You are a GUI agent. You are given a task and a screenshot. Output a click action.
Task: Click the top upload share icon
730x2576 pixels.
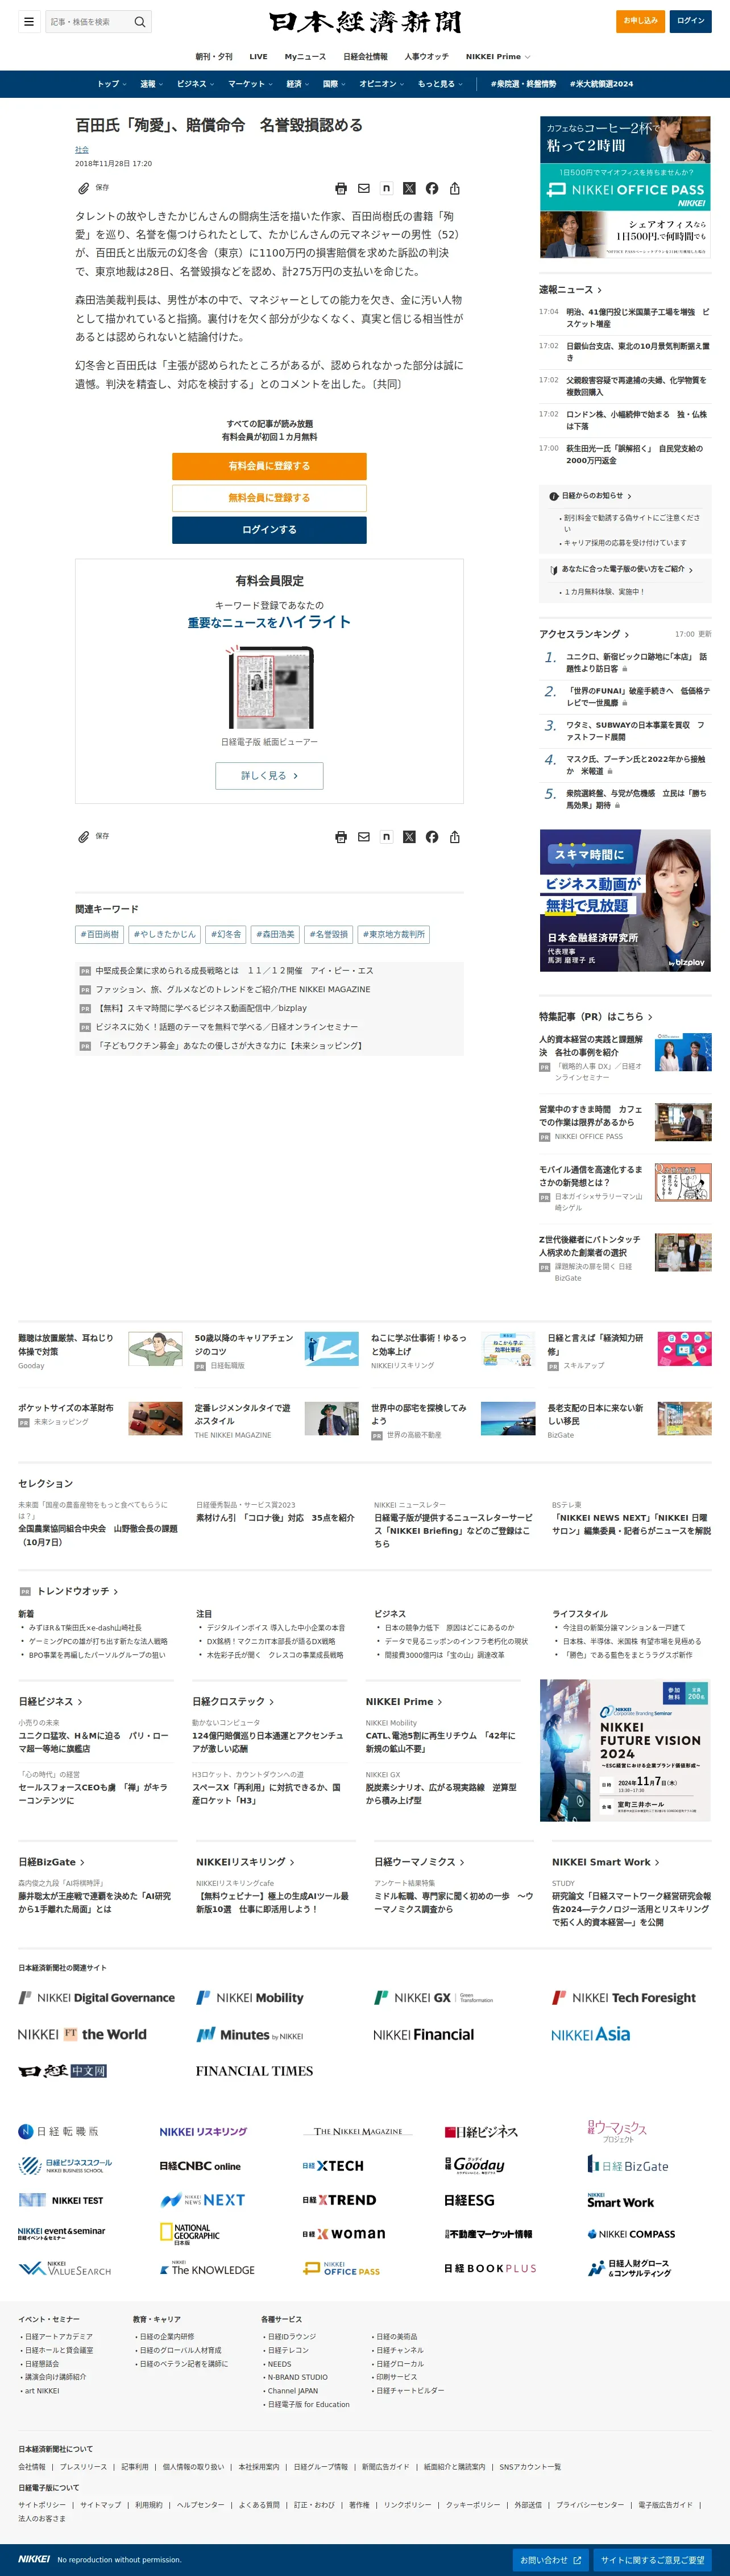[x=455, y=188]
